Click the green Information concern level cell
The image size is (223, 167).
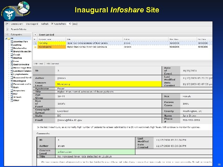click(95, 152)
